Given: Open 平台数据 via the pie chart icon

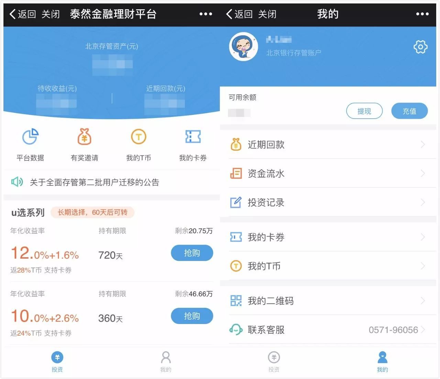Looking at the screenshot, I should coord(30,137).
